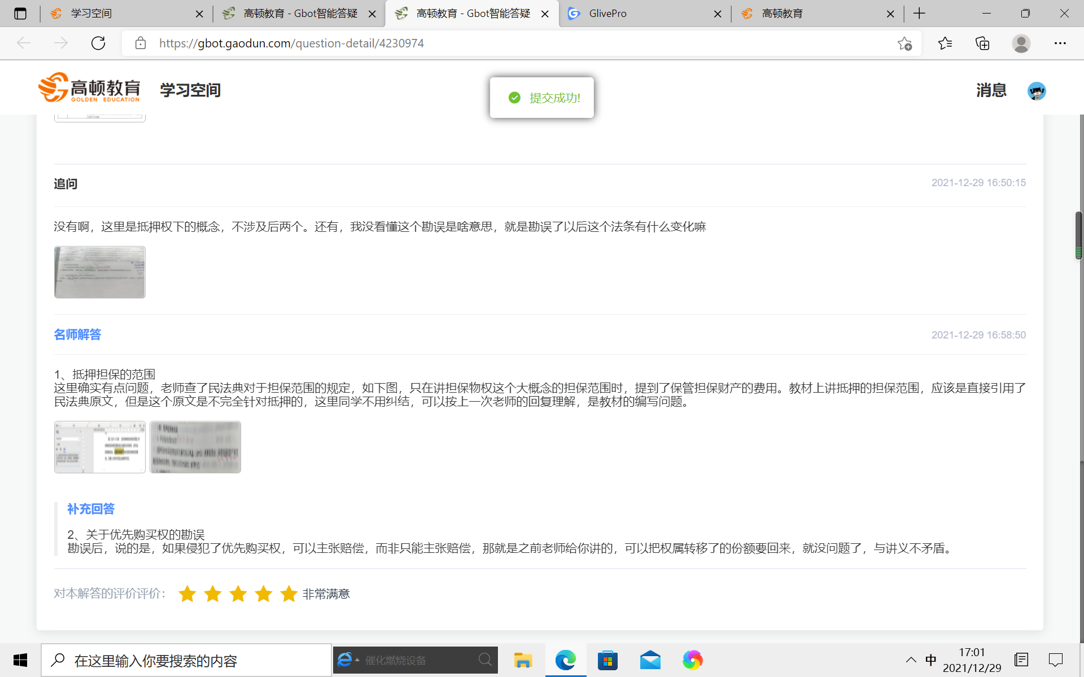Click the Chinese IME indicator 中
The height and width of the screenshot is (677, 1084).
(x=930, y=660)
